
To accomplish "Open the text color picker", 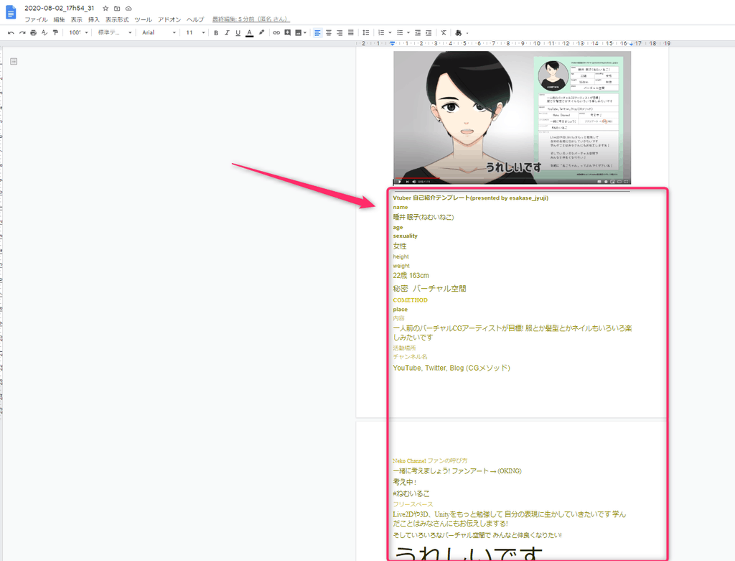I will pyautogui.click(x=249, y=33).
